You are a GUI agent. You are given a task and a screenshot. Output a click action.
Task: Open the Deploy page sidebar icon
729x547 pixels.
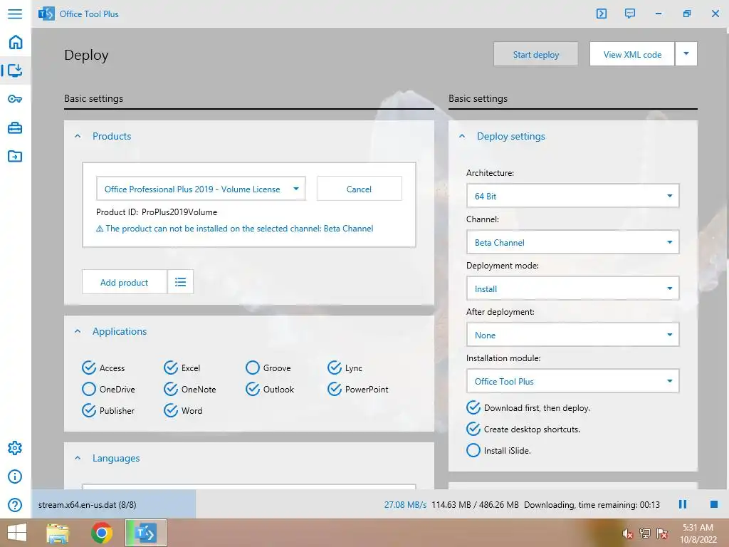16,71
